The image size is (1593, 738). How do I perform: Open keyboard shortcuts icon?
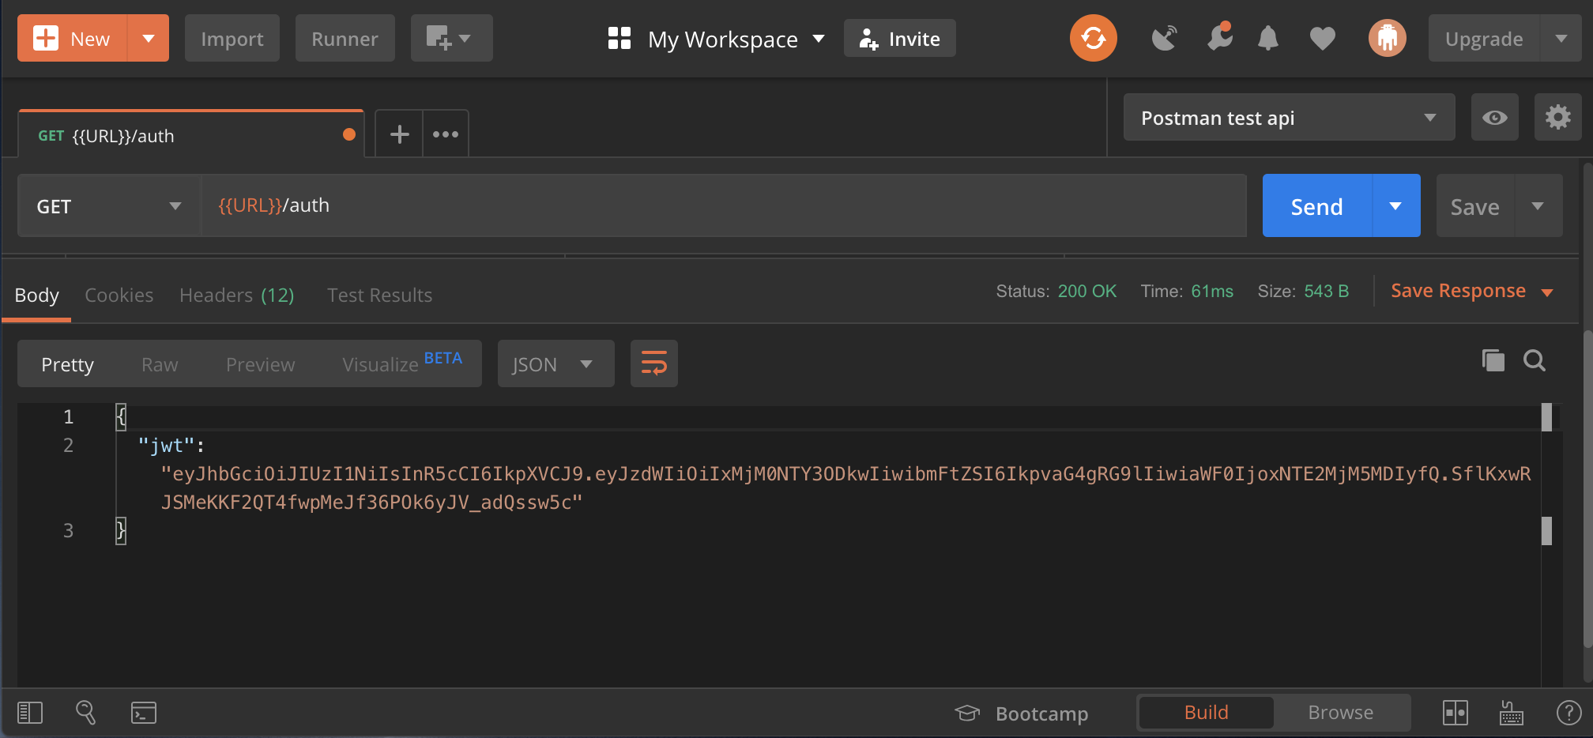(x=1511, y=713)
